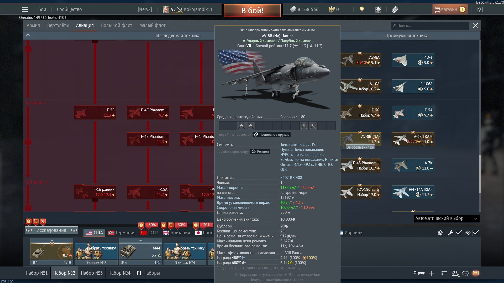Click the percent discount badge above Исследования
Screen dimensions: 504x283
(x=43, y=222)
